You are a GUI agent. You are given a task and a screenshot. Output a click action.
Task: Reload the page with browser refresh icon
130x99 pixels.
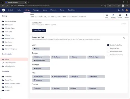(x=7, y=6)
